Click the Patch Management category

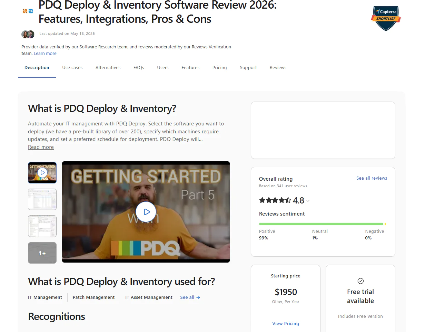94,297
